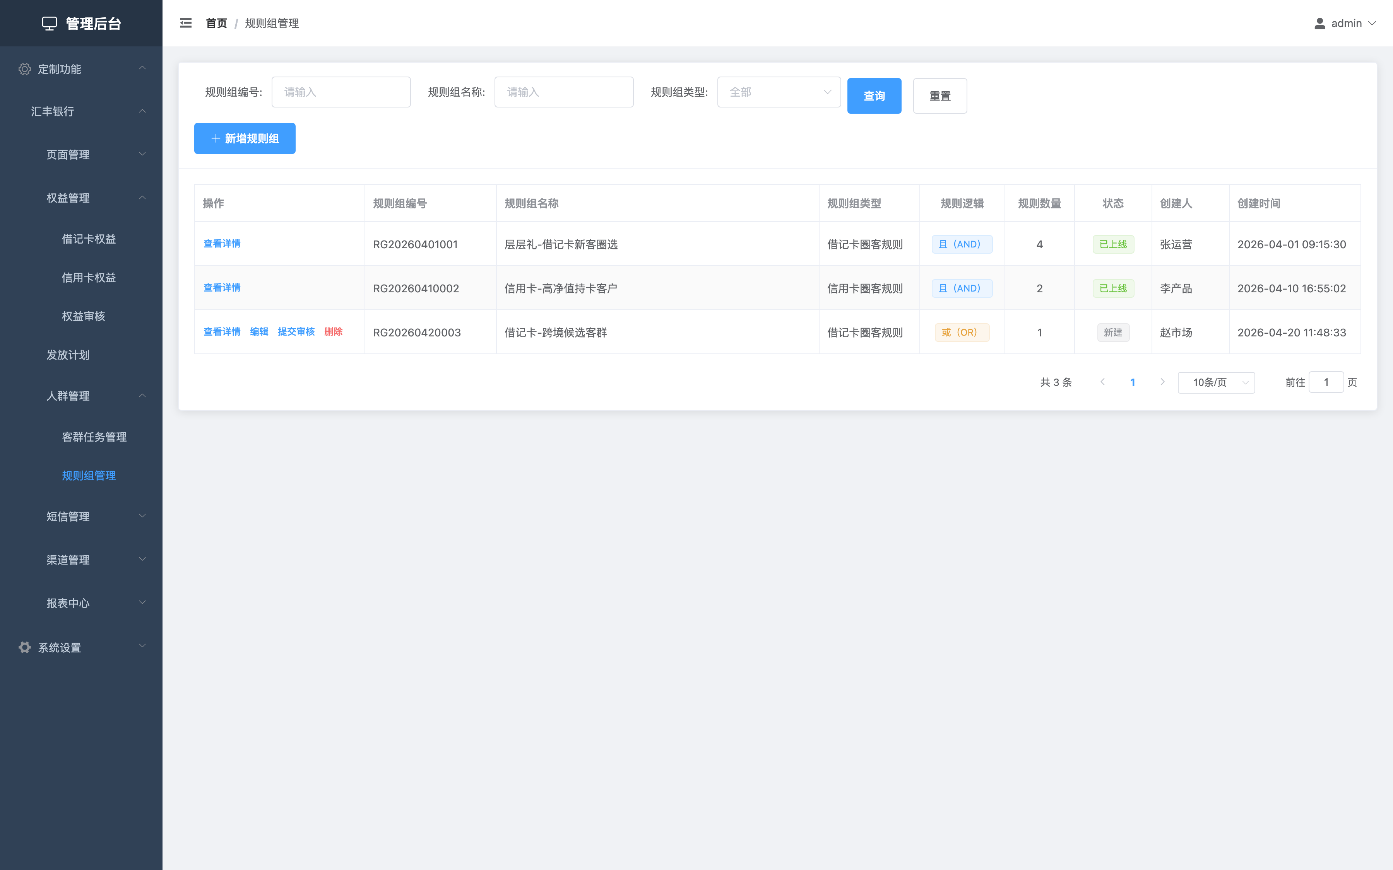The image size is (1393, 870).
Task: Collapse sidebar with the hamburger fold icon
Action: (185, 23)
